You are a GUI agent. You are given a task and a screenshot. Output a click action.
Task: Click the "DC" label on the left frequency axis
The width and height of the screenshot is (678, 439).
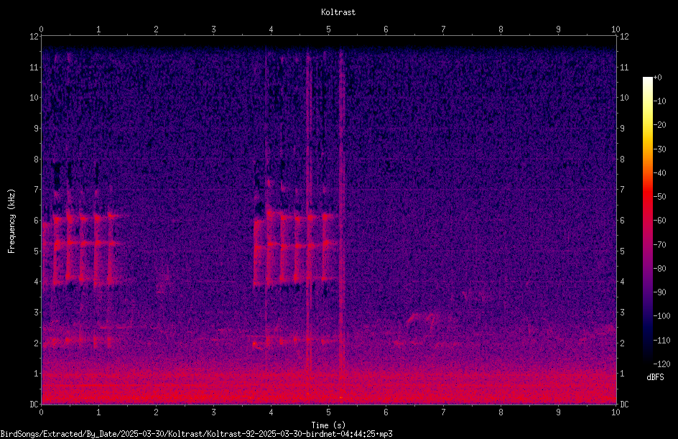point(34,405)
